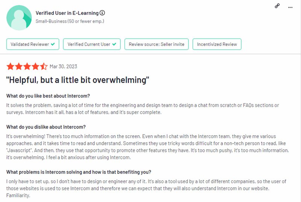Click the Incentivized Review badge

[217, 44]
